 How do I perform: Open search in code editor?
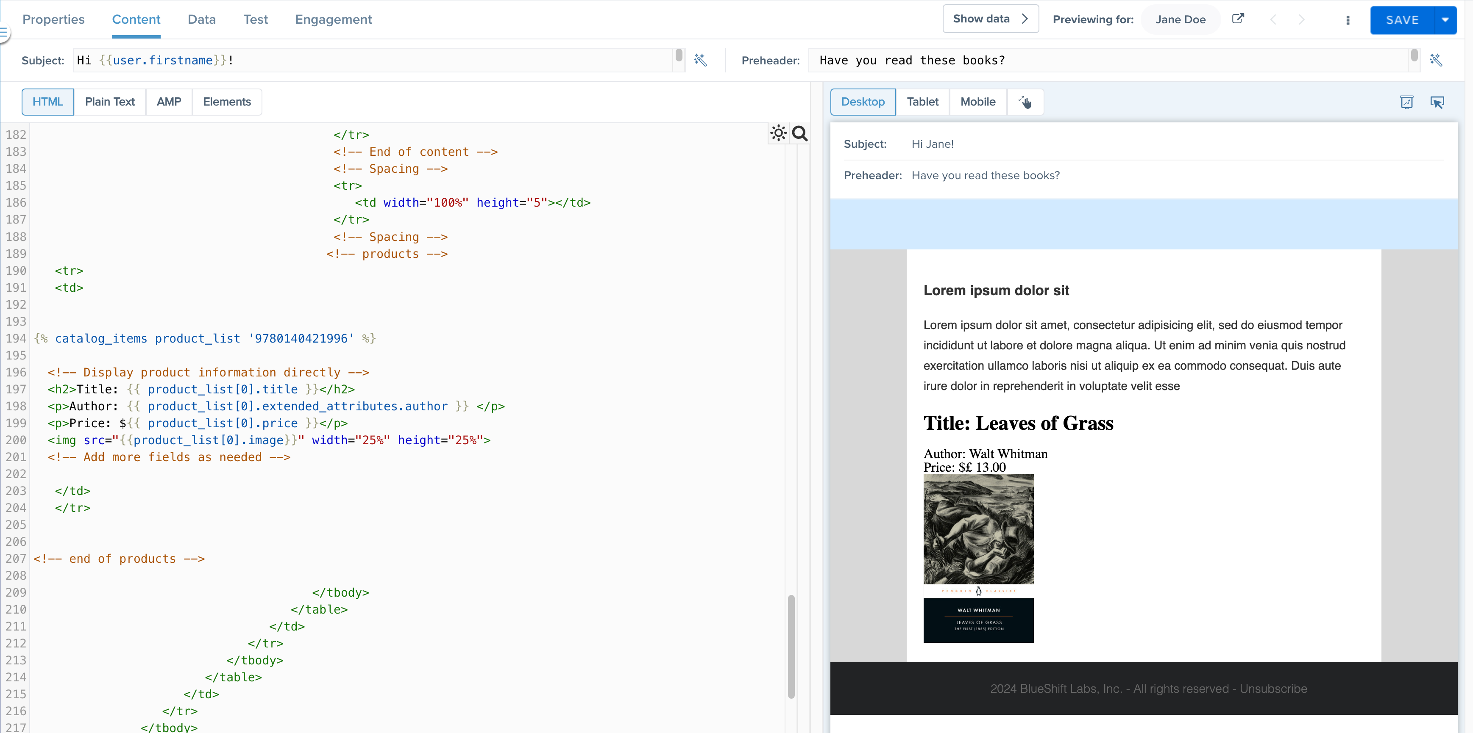(x=799, y=133)
